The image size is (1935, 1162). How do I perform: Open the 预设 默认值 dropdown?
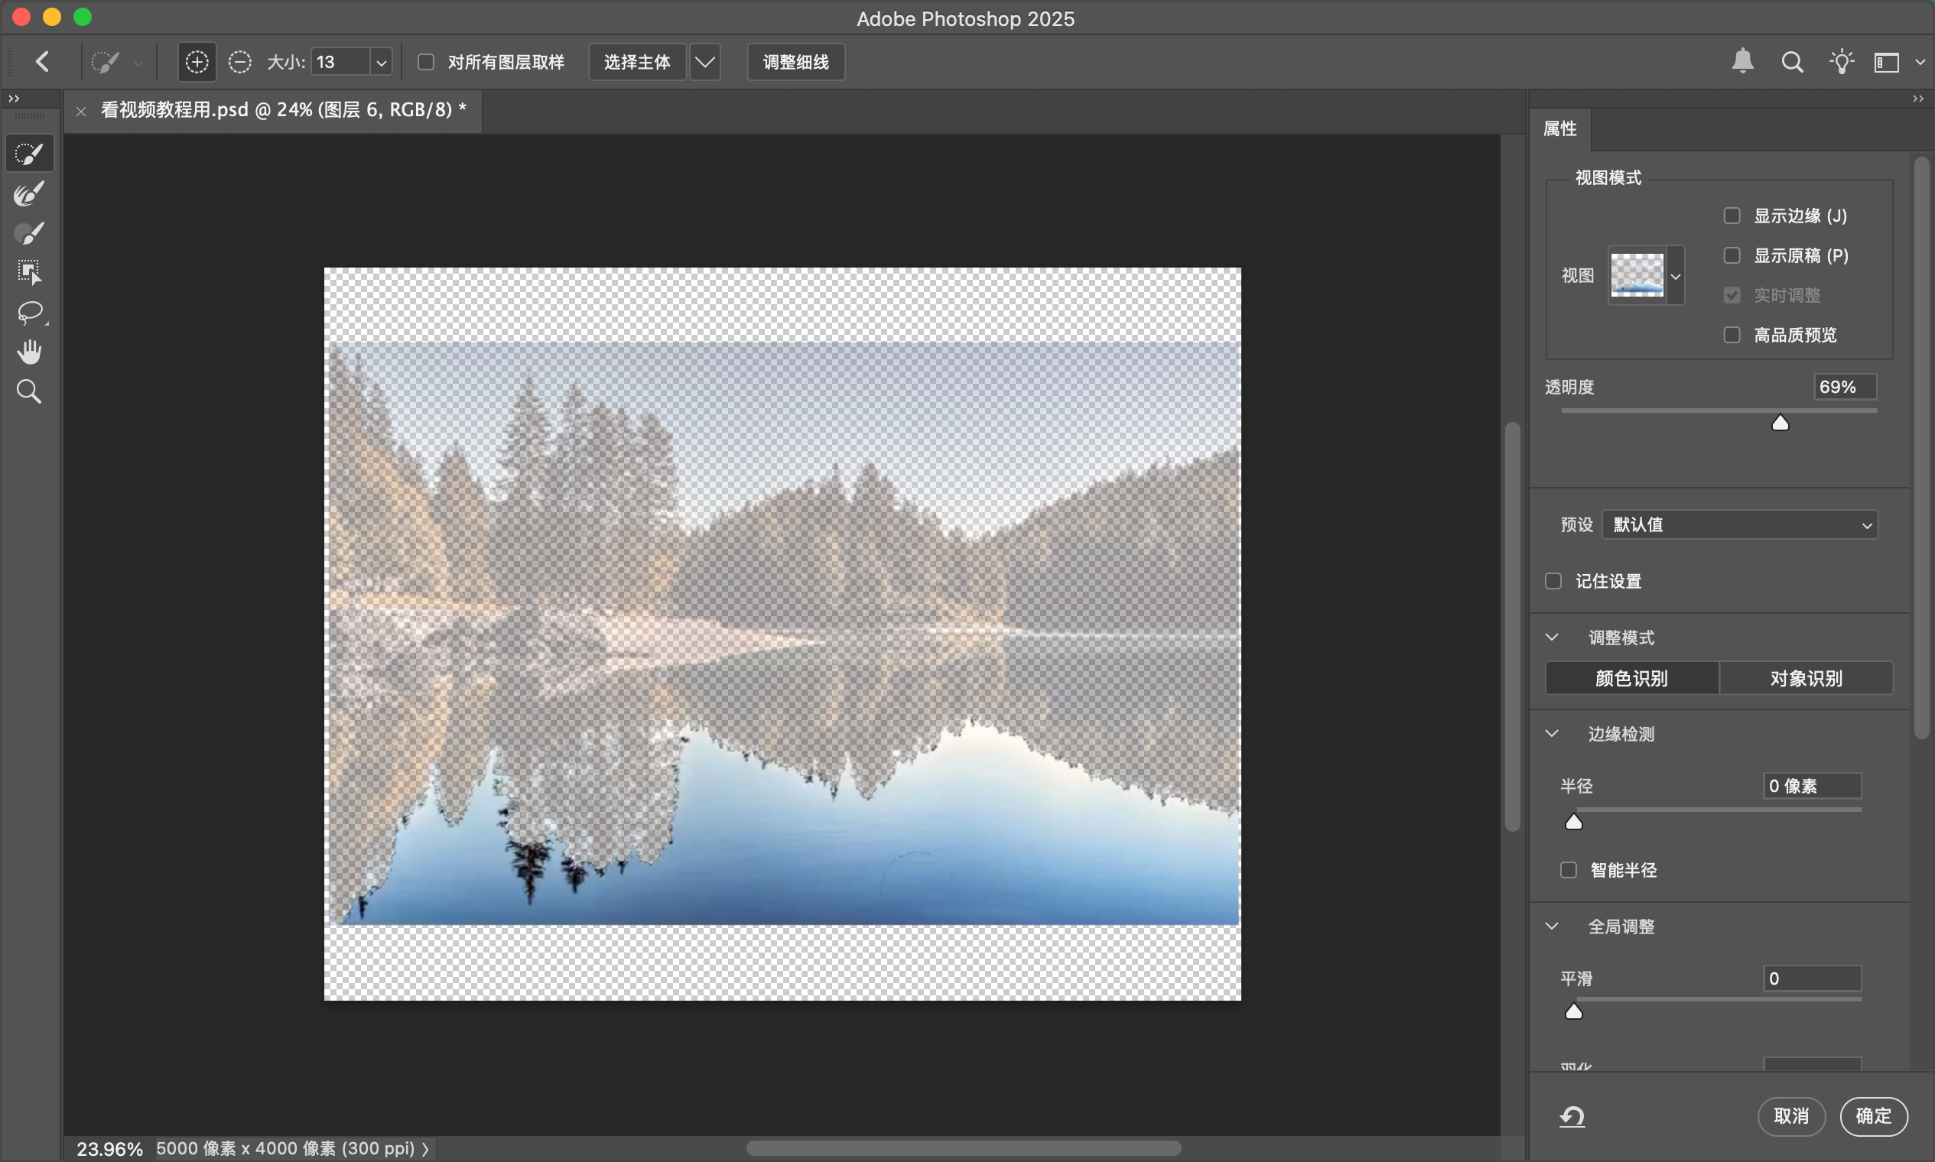coord(1739,524)
